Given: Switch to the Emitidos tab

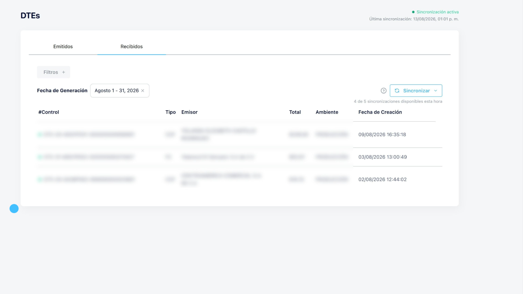Looking at the screenshot, I should coord(63,47).
